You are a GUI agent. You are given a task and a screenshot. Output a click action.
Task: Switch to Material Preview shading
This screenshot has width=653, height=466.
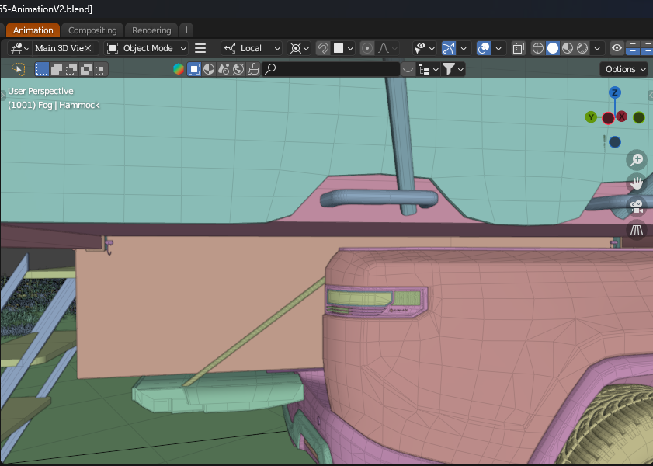click(568, 48)
